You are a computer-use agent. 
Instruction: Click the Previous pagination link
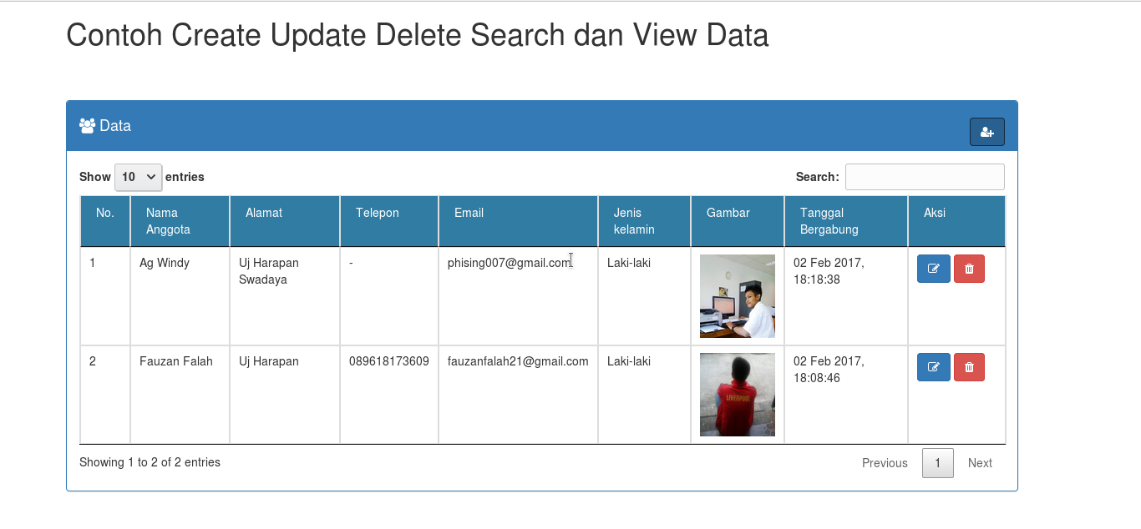pyautogui.click(x=885, y=463)
